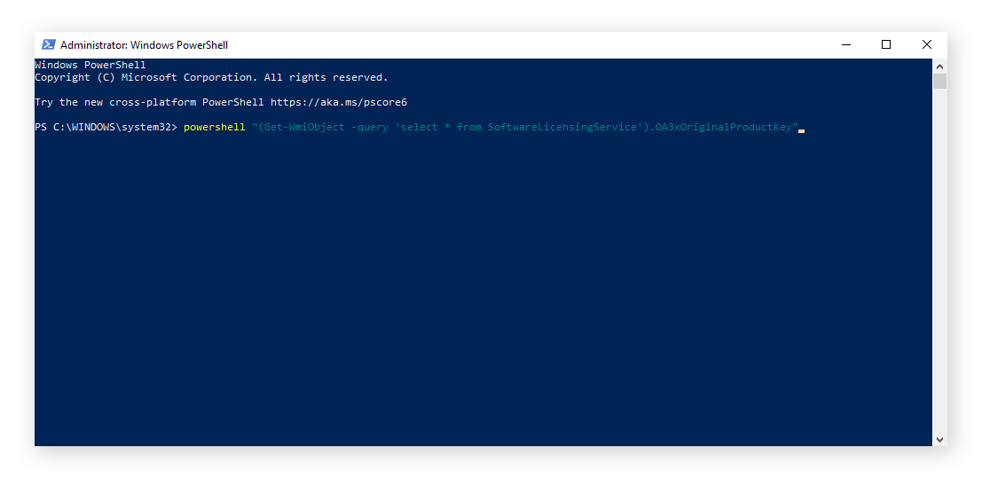
Task: Click the 'Administrator: Windows PowerShell' title text
Action: [x=144, y=45]
